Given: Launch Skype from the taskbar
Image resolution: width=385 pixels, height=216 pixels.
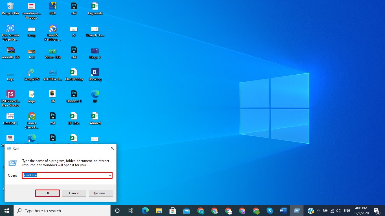Looking at the screenshot, I should (x=269, y=210).
